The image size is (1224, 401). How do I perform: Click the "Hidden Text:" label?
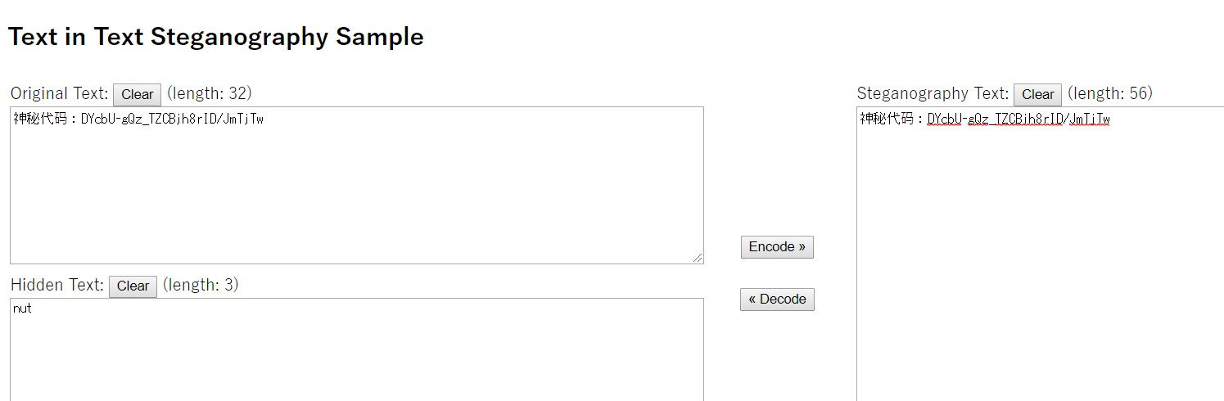point(57,286)
